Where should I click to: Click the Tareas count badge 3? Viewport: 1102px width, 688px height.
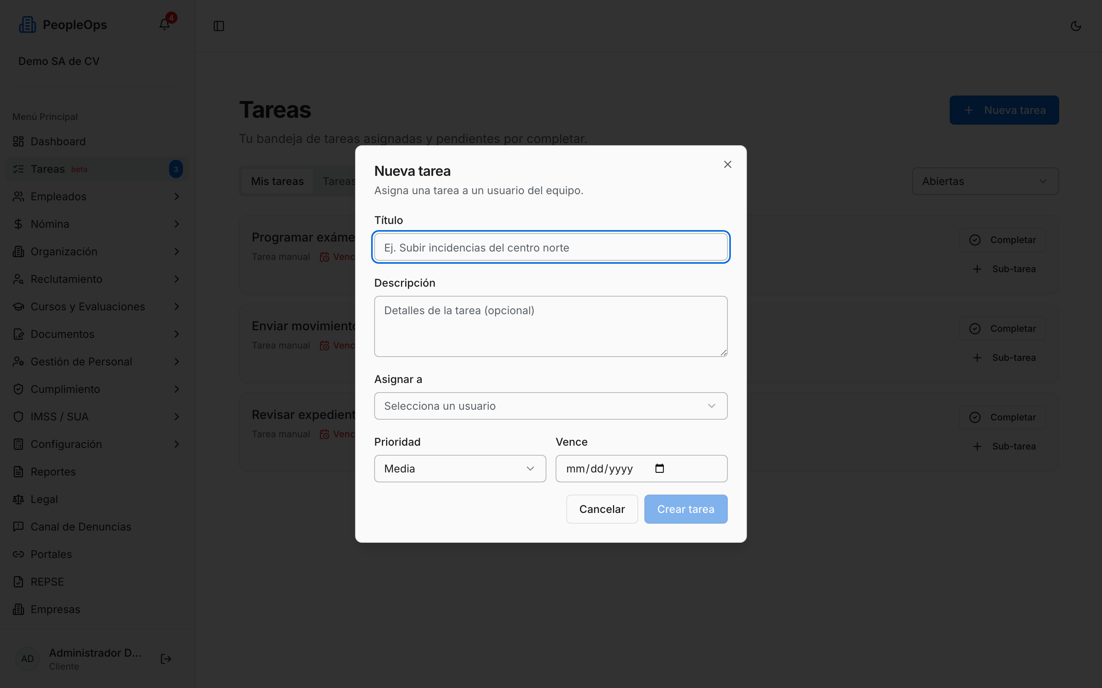(176, 169)
